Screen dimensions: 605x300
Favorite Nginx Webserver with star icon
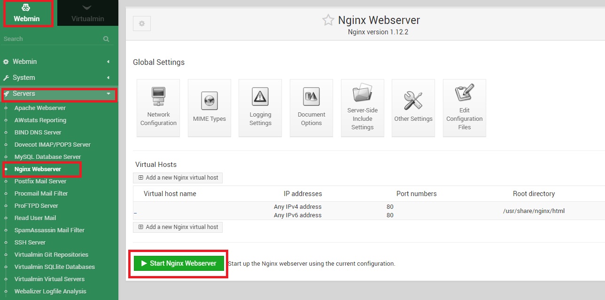point(327,20)
